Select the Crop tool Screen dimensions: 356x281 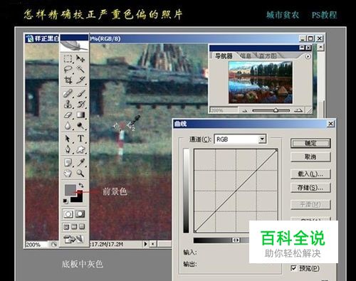pos(68,80)
